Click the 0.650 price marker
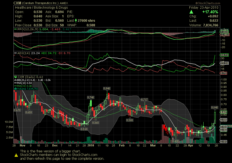Viewport: 232px width, 163px height. [29, 112]
